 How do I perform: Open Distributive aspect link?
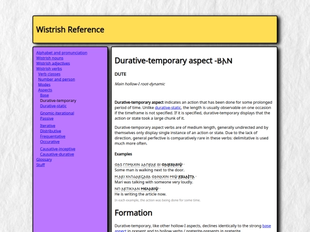(51, 131)
